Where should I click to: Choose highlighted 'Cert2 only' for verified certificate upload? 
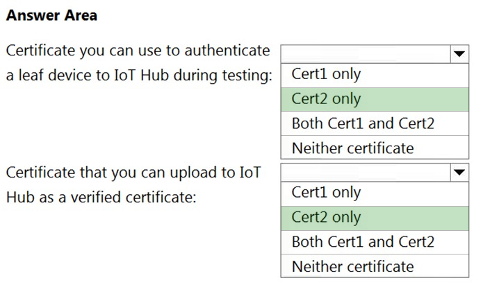[375, 218]
